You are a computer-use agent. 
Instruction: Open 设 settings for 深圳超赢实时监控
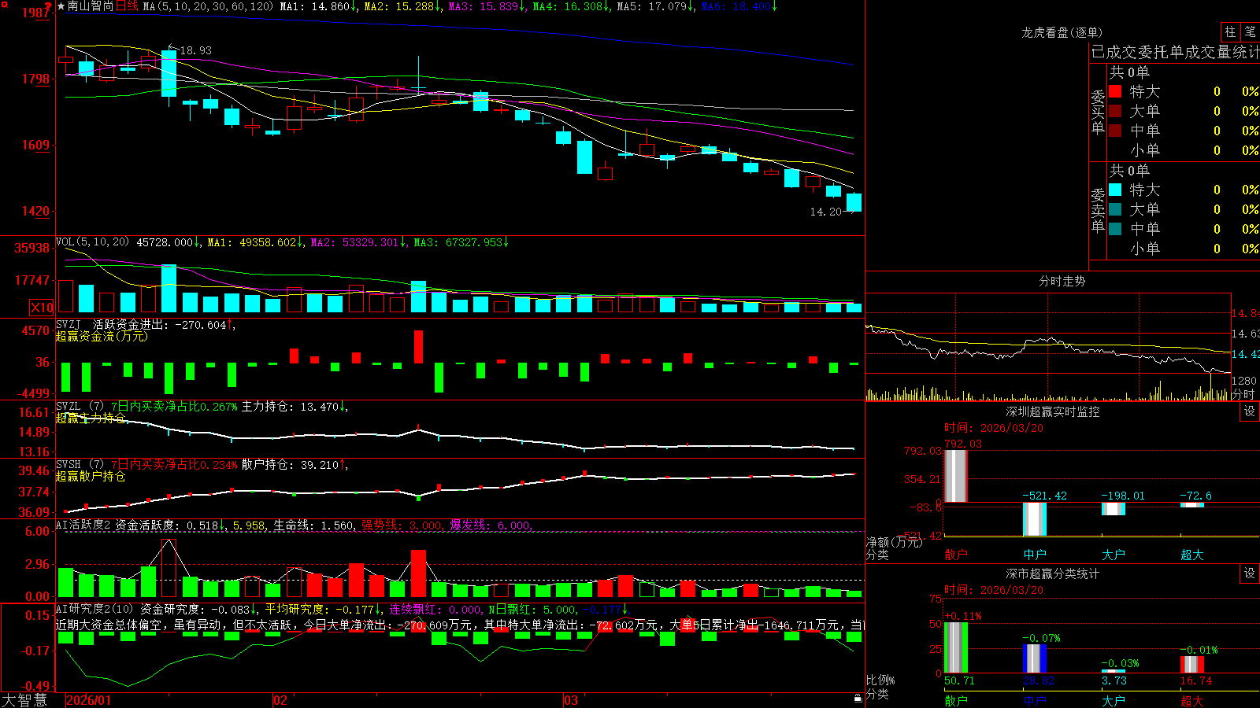[x=1250, y=411]
